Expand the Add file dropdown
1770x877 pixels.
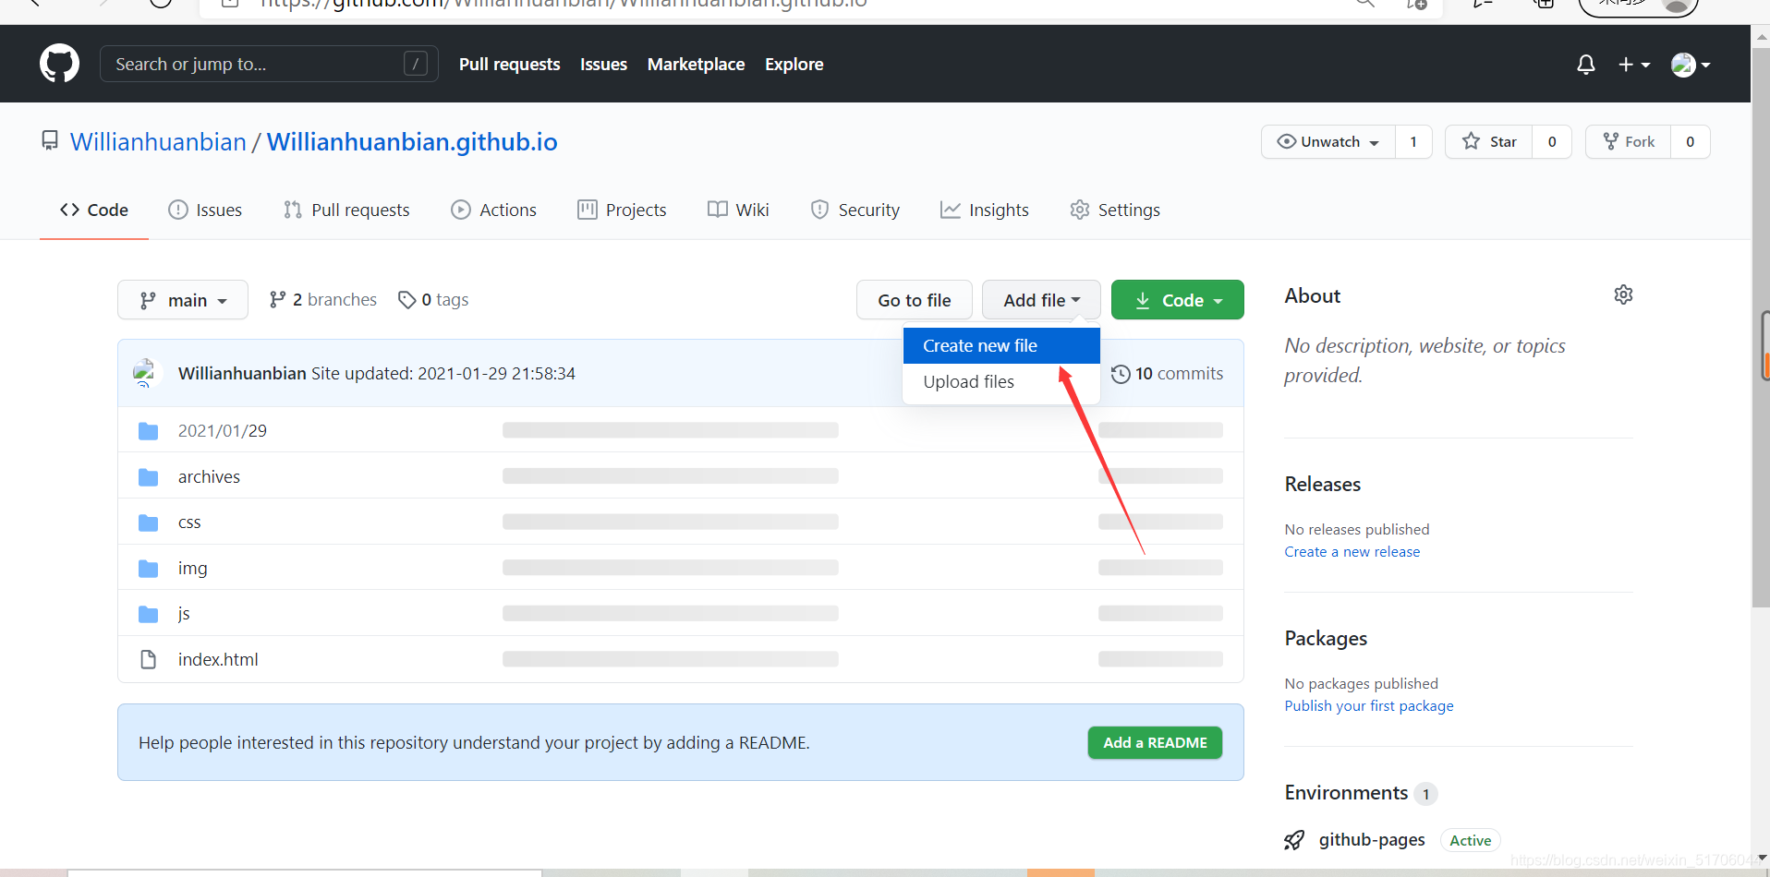pyautogui.click(x=1041, y=300)
